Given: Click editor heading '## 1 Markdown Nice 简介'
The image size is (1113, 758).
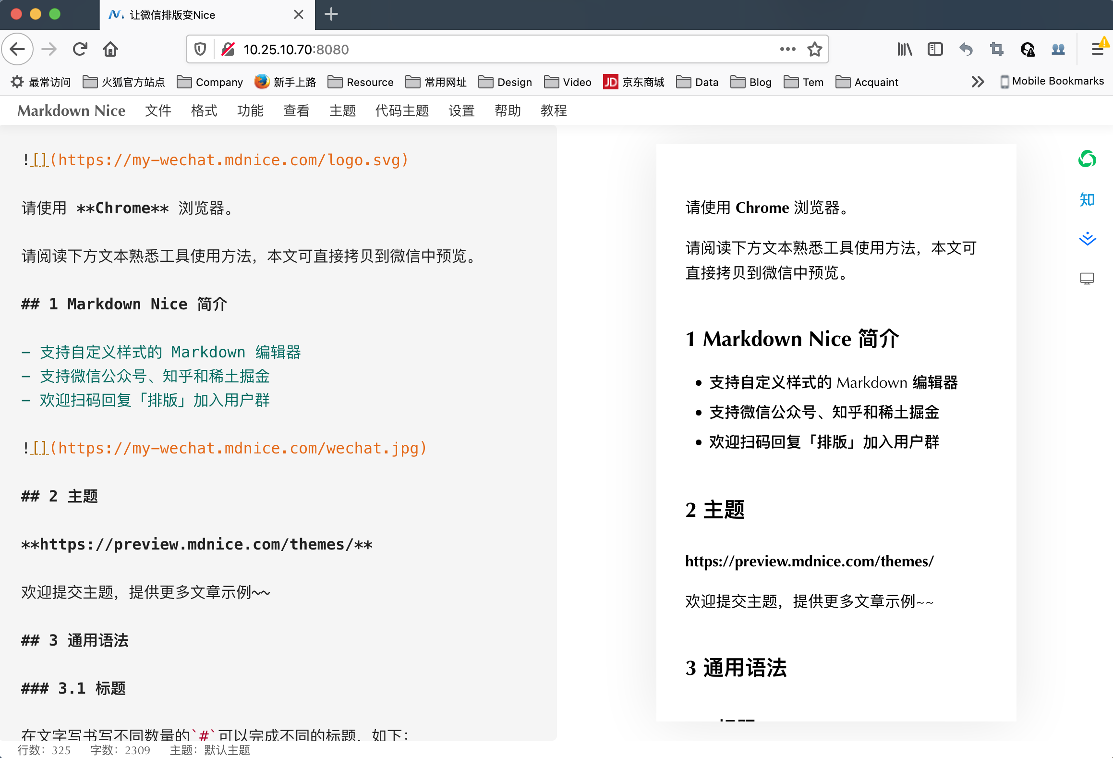Looking at the screenshot, I should click(124, 304).
